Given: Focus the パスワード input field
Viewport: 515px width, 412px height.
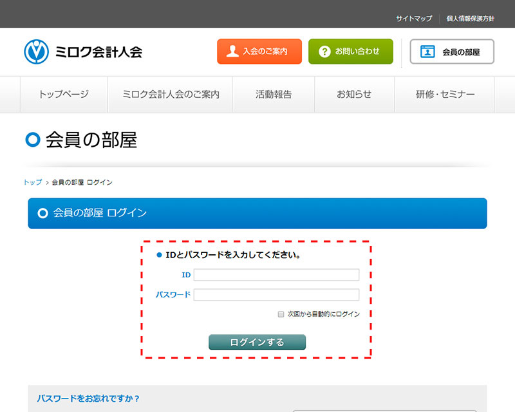Looking at the screenshot, I should (276, 295).
